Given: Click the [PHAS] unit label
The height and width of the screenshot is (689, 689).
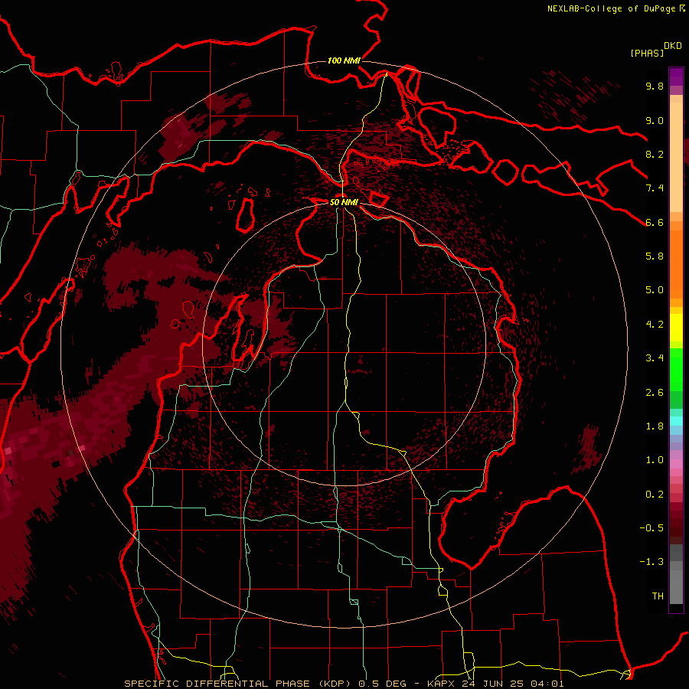Looking at the screenshot, I should 647,53.
